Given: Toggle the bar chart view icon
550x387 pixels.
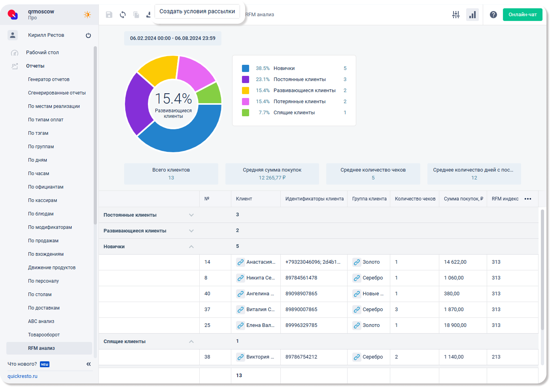Looking at the screenshot, I should [x=473, y=15].
